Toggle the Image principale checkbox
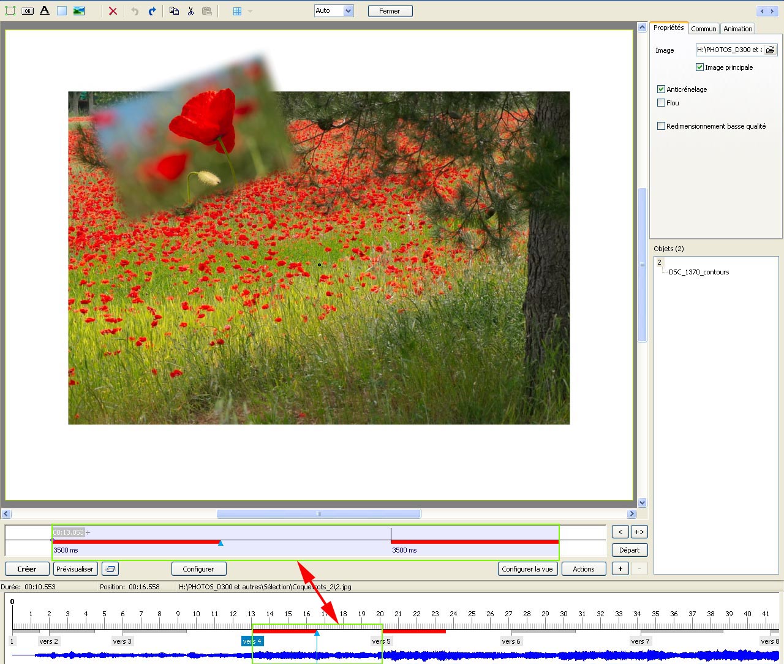This screenshot has height=664, width=784. (699, 67)
